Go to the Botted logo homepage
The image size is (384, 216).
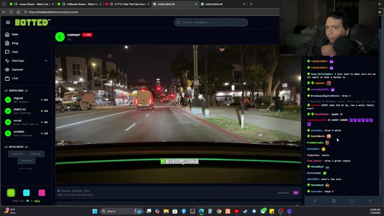(33, 22)
